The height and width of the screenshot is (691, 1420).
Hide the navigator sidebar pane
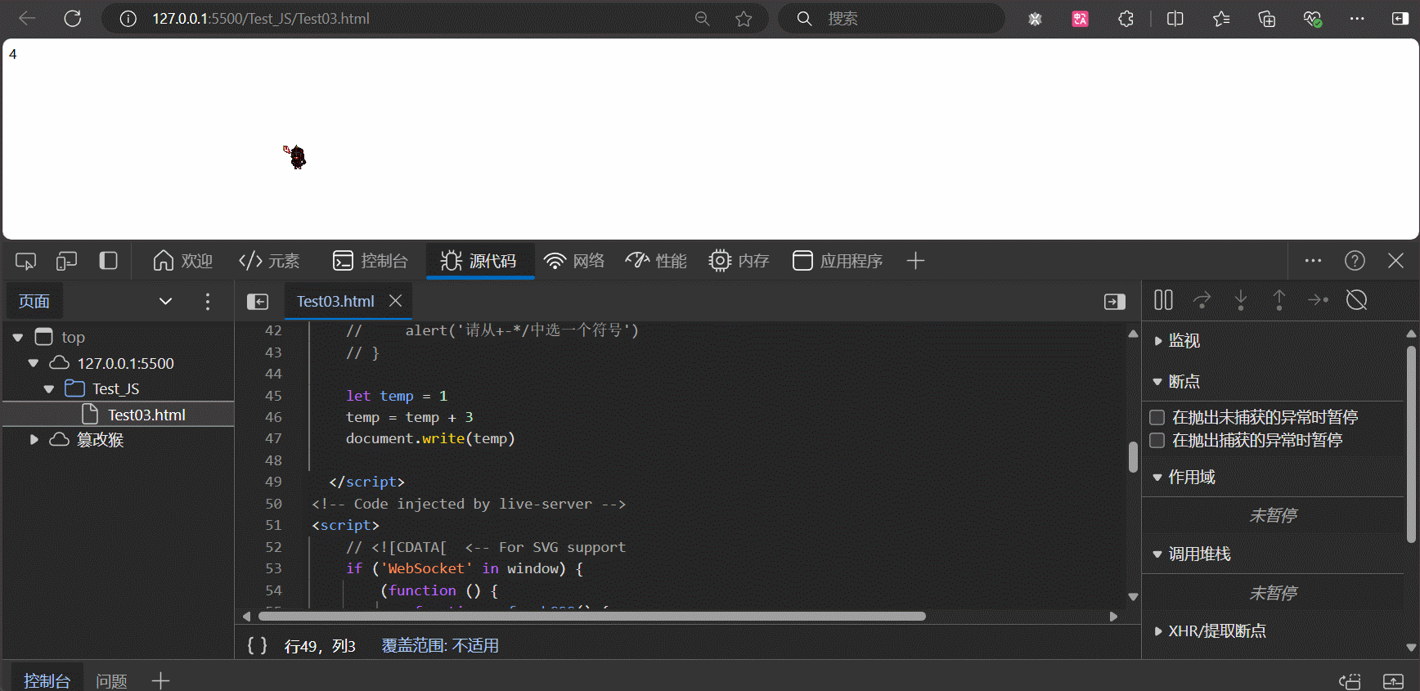tap(258, 302)
